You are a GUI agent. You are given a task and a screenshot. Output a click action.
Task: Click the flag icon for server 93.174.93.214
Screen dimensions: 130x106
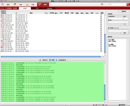(1, 17)
